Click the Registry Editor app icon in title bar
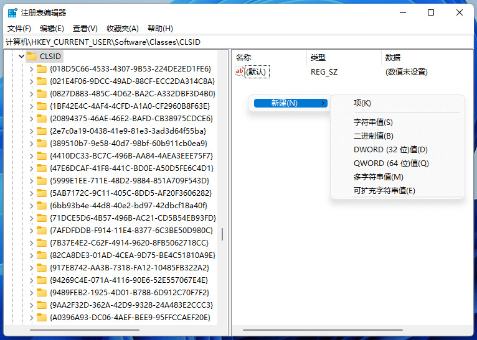The height and width of the screenshot is (340, 477). (x=12, y=12)
